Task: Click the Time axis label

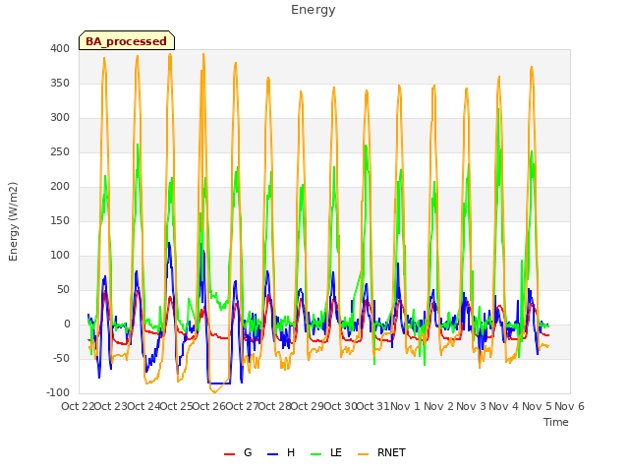Action: (556, 422)
